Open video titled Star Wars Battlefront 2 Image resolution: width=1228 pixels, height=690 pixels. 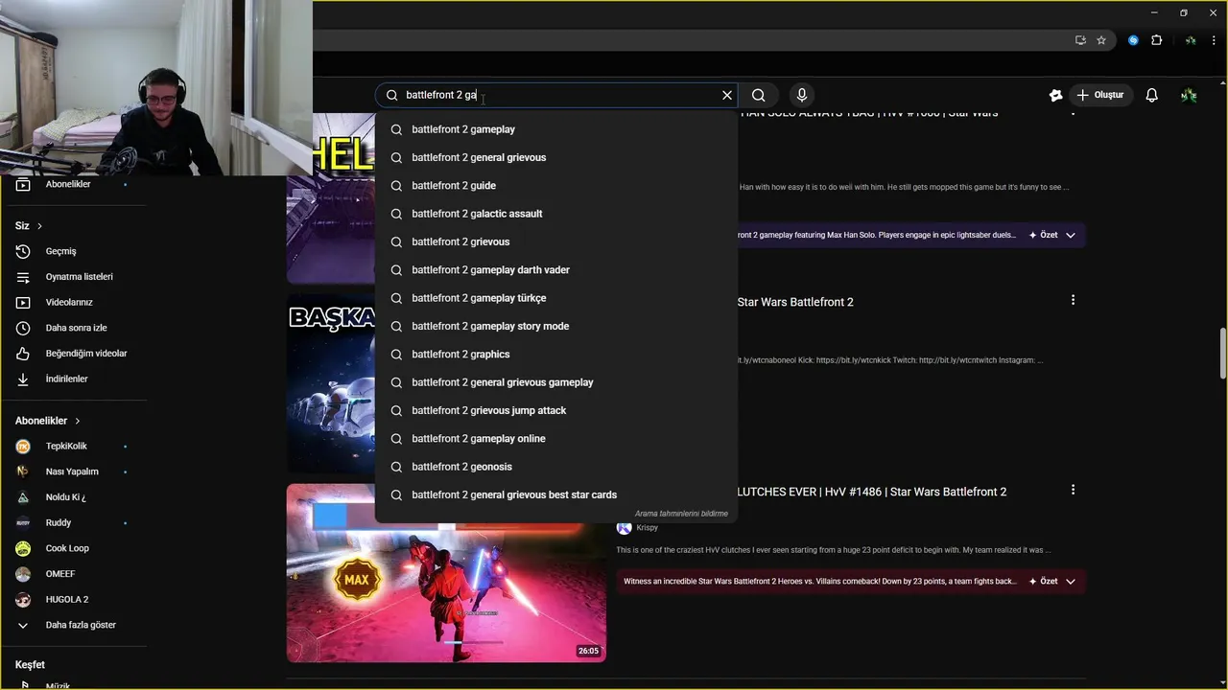pyautogui.click(x=795, y=302)
